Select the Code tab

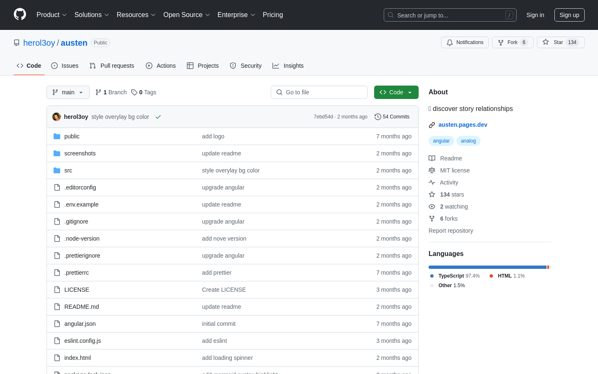tap(29, 66)
